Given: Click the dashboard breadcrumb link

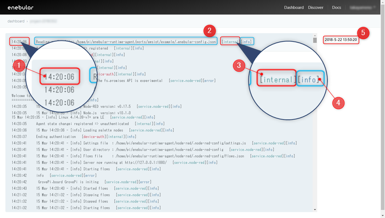Looking at the screenshot, I should pyautogui.click(x=16, y=21).
